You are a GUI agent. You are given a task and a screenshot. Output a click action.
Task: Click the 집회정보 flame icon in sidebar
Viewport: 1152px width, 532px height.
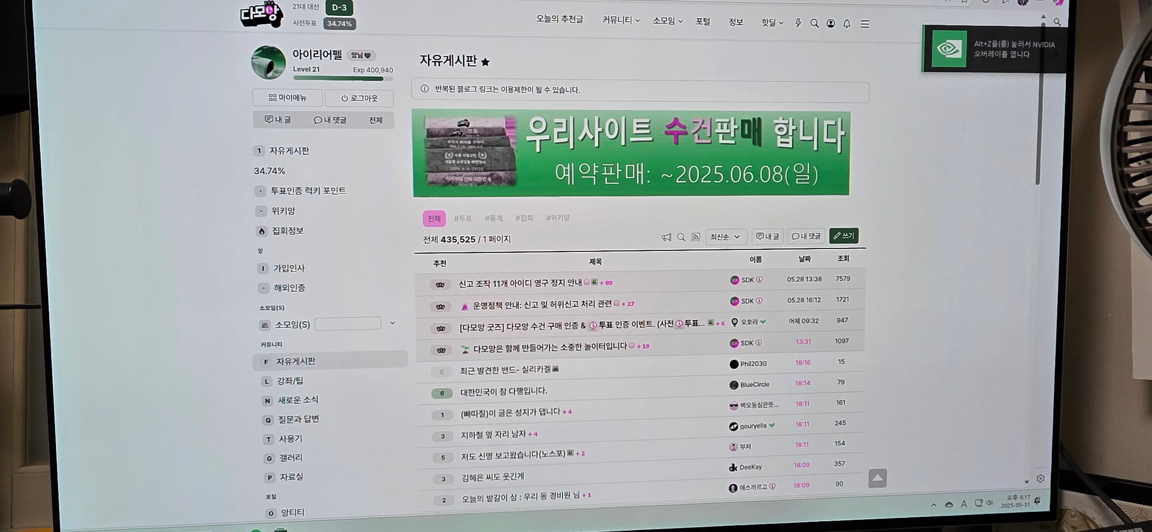coord(262,231)
